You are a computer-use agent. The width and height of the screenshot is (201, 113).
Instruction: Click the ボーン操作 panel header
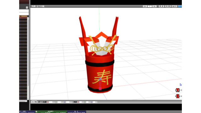click(x=27, y=111)
